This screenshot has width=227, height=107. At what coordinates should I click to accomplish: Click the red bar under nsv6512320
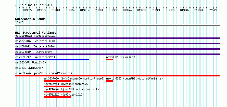(57, 97)
